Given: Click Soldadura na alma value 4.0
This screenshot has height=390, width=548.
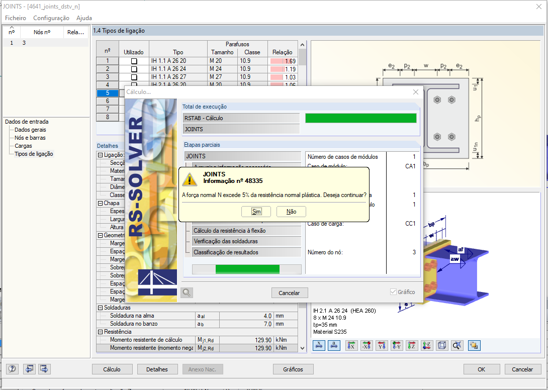Looking at the screenshot, I should (246, 316).
